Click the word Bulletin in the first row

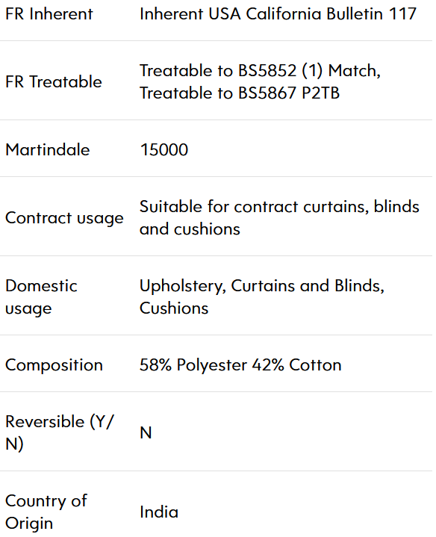[x=354, y=14]
